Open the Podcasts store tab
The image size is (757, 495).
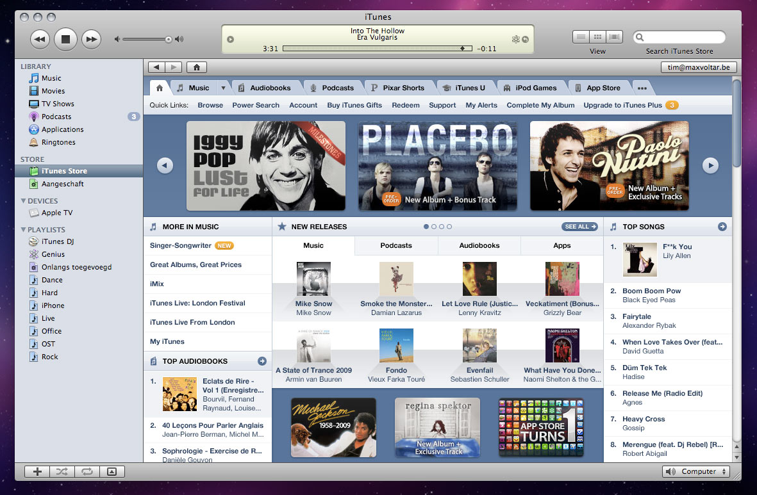pos(332,88)
